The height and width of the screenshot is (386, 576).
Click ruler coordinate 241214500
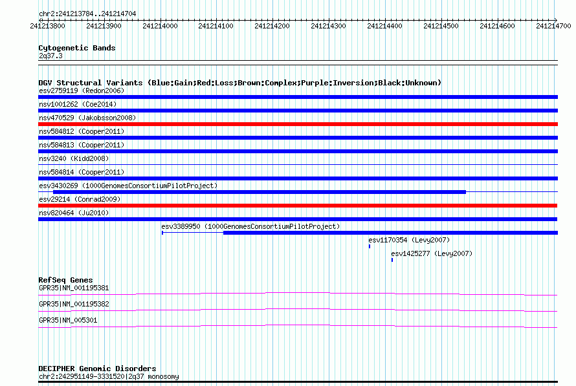coord(441,26)
